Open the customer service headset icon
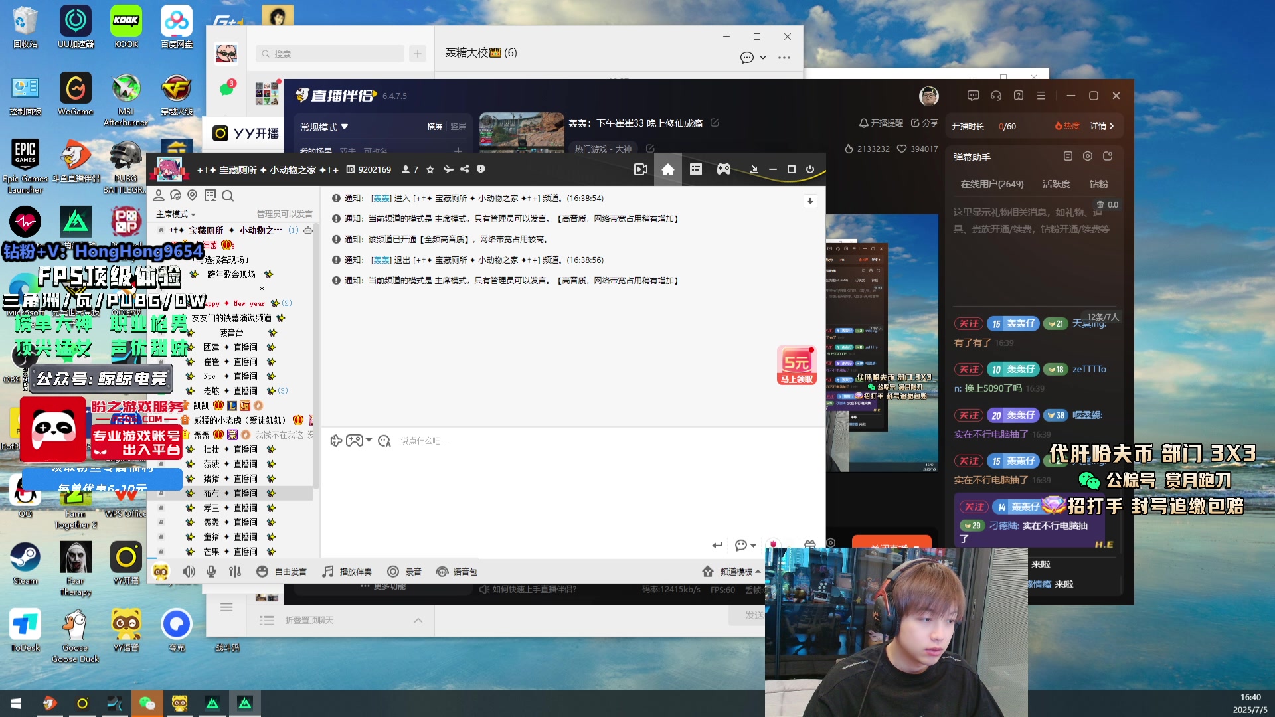The height and width of the screenshot is (717, 1275). [996, 96]
